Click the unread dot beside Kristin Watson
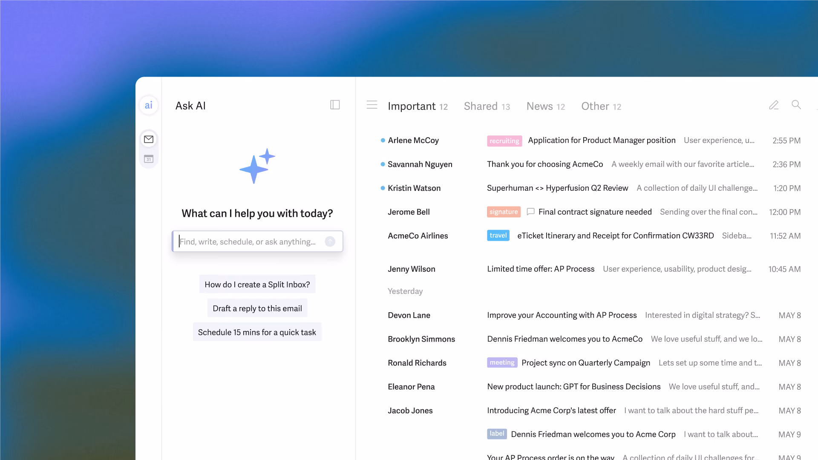 tap(383, 188)
